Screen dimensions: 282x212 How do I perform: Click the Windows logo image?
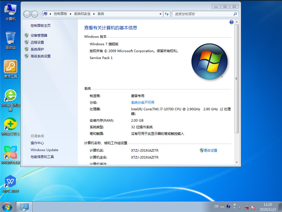click(209, 61)
